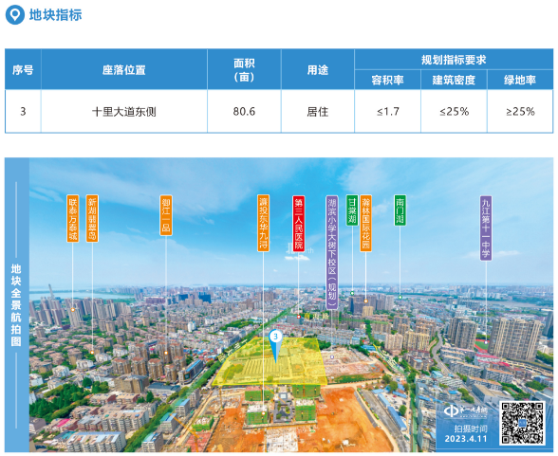The width and height of the screenshot is (558, 456).
Task: Click the logo above 拍摄时间
Action: coord(465,411)
